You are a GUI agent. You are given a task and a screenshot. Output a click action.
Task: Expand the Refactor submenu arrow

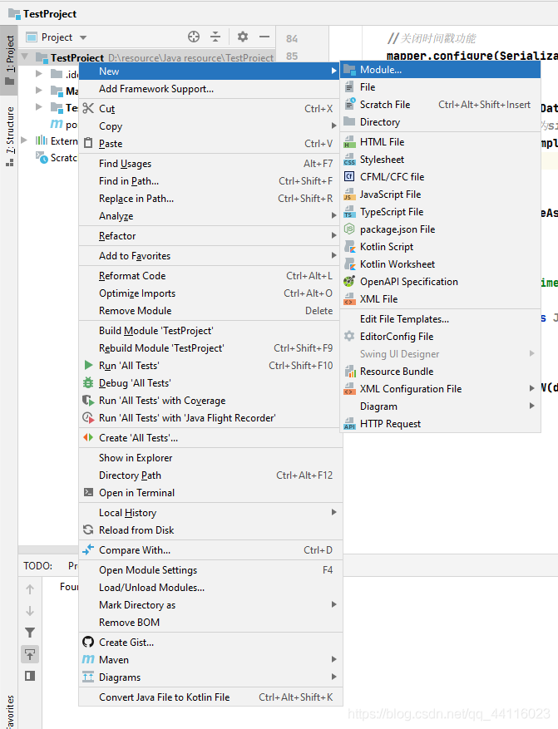(333, 235)
